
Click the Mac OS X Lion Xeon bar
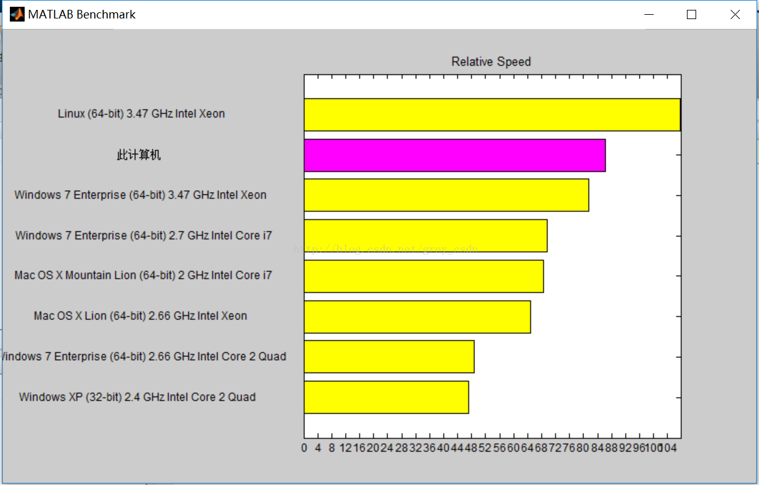click(x=418, y=317)
